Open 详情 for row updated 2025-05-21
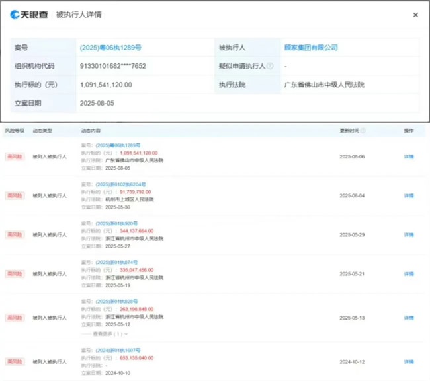The height and width of the screenshot is (381, 430). click(x=409, y=274)
